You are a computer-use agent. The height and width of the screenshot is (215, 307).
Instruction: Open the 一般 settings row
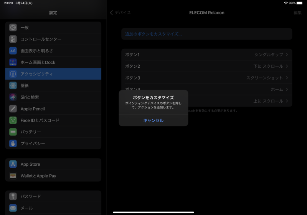[53, 27]
